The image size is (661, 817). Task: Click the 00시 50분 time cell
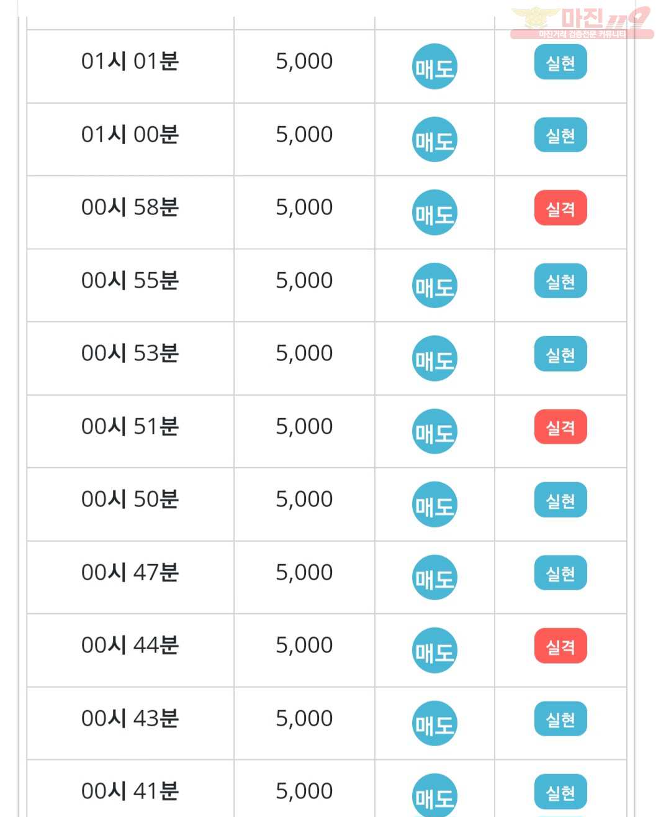click(130, 504)
